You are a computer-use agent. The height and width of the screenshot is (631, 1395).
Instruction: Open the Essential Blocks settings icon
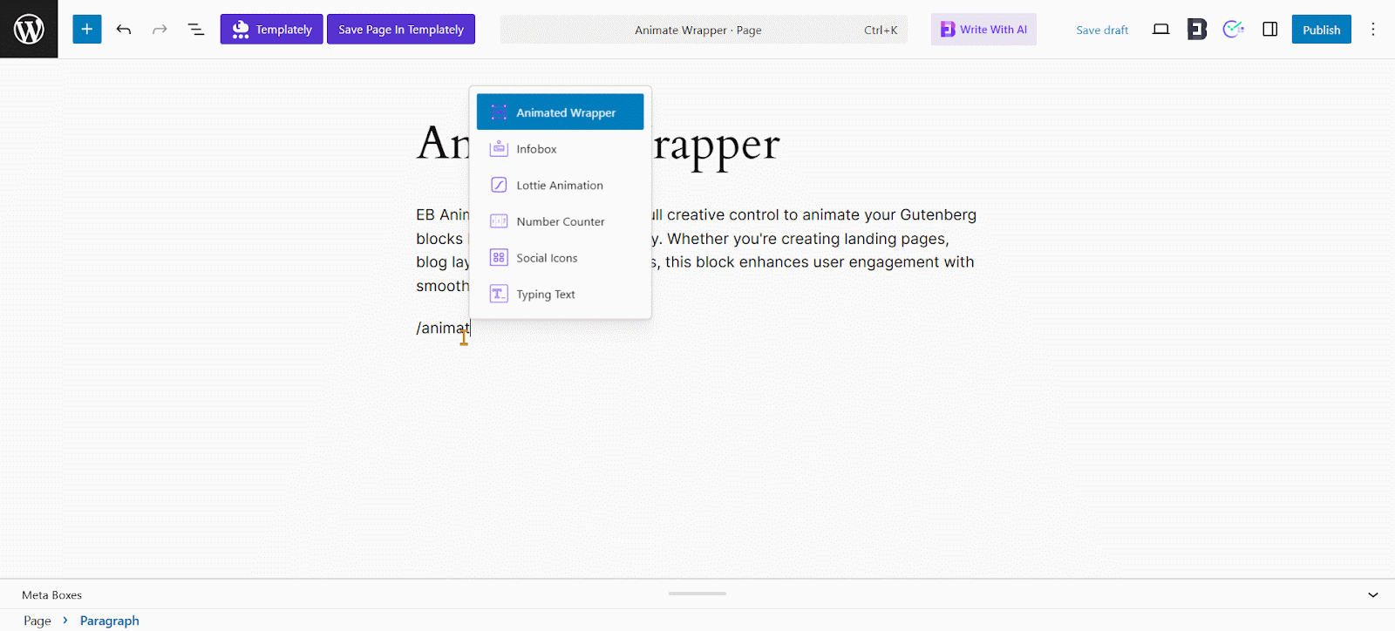[1197, 30]
